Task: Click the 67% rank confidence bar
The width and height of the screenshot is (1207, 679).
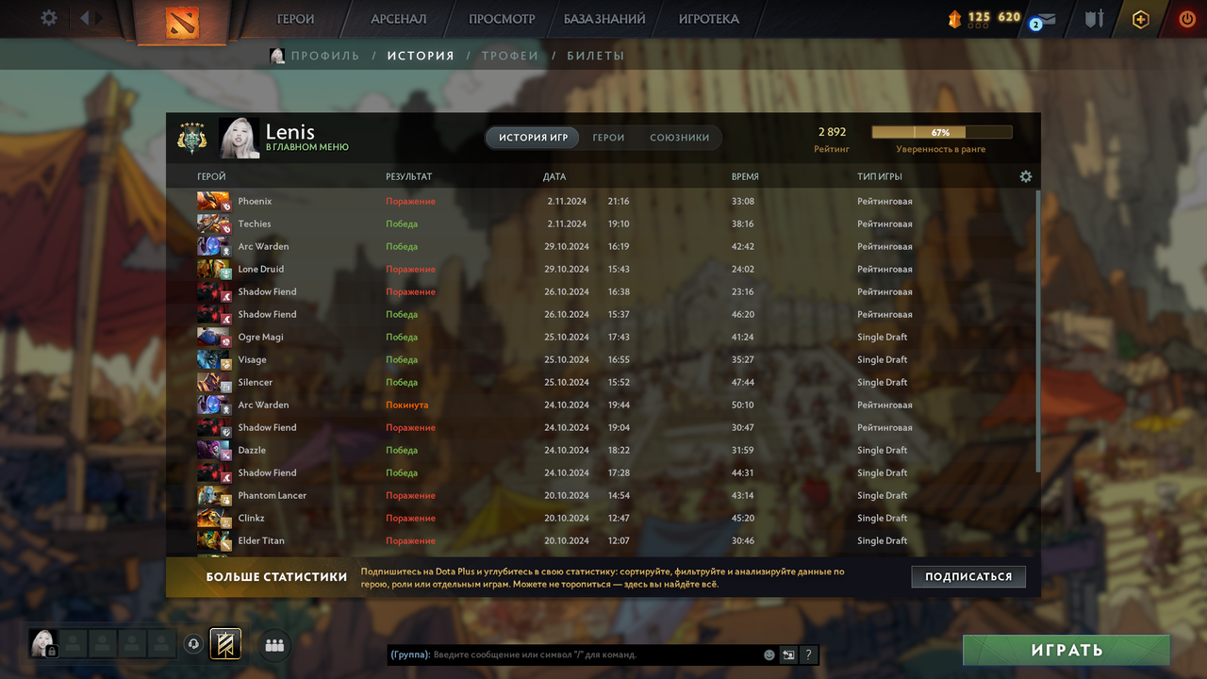Action: click(942, 132)
